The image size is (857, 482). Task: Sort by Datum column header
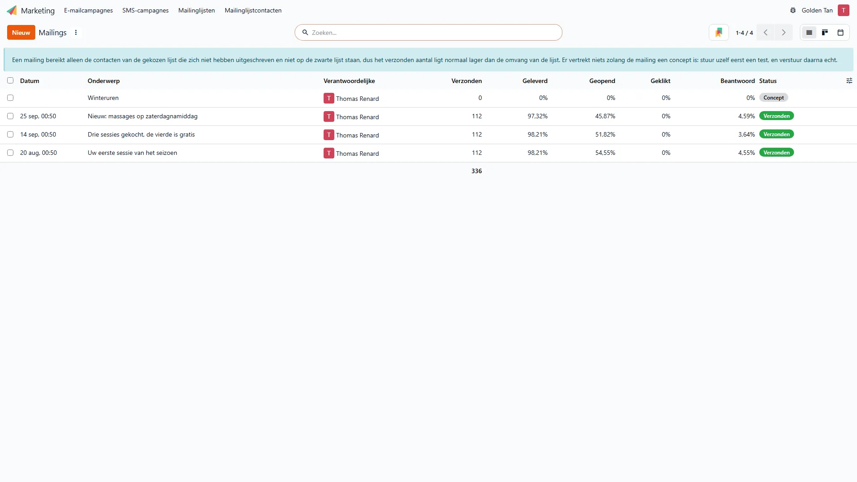coord(29,81)
